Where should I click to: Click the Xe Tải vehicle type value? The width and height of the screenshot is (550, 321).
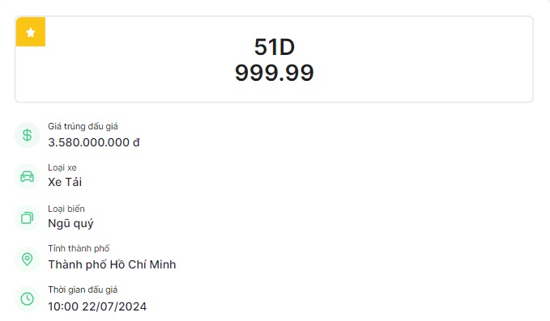coord(65,182)
